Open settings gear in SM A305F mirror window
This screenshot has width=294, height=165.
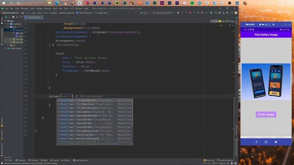(273, 24)
